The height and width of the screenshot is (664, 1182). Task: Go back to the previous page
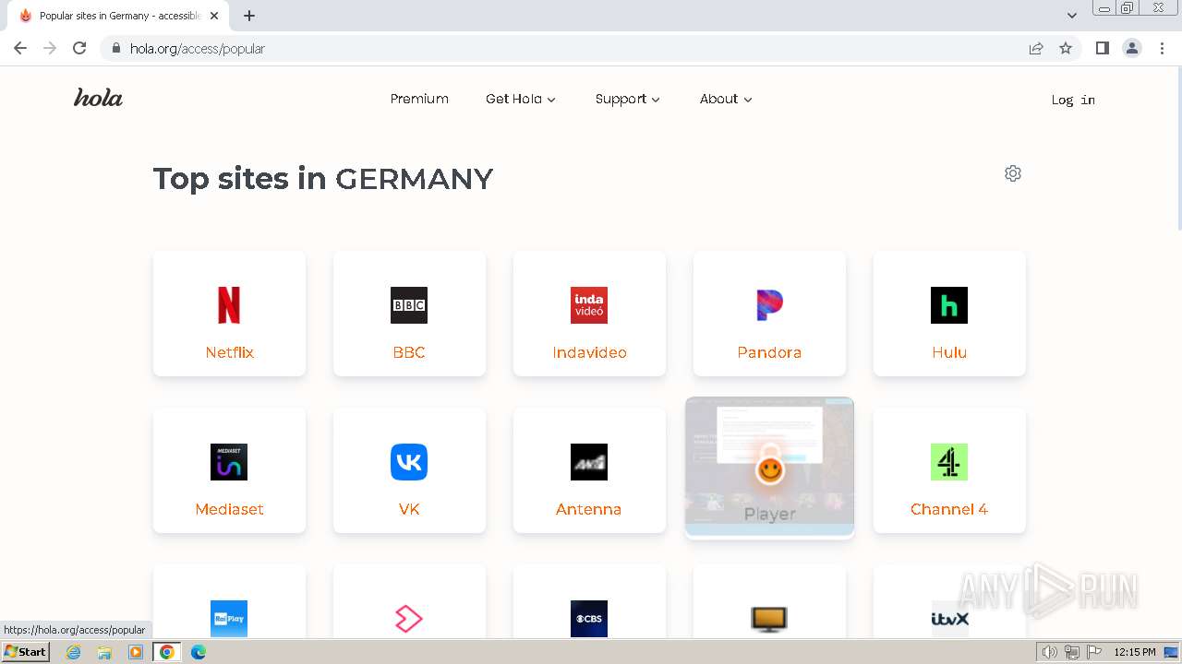[x=20, y=48]
